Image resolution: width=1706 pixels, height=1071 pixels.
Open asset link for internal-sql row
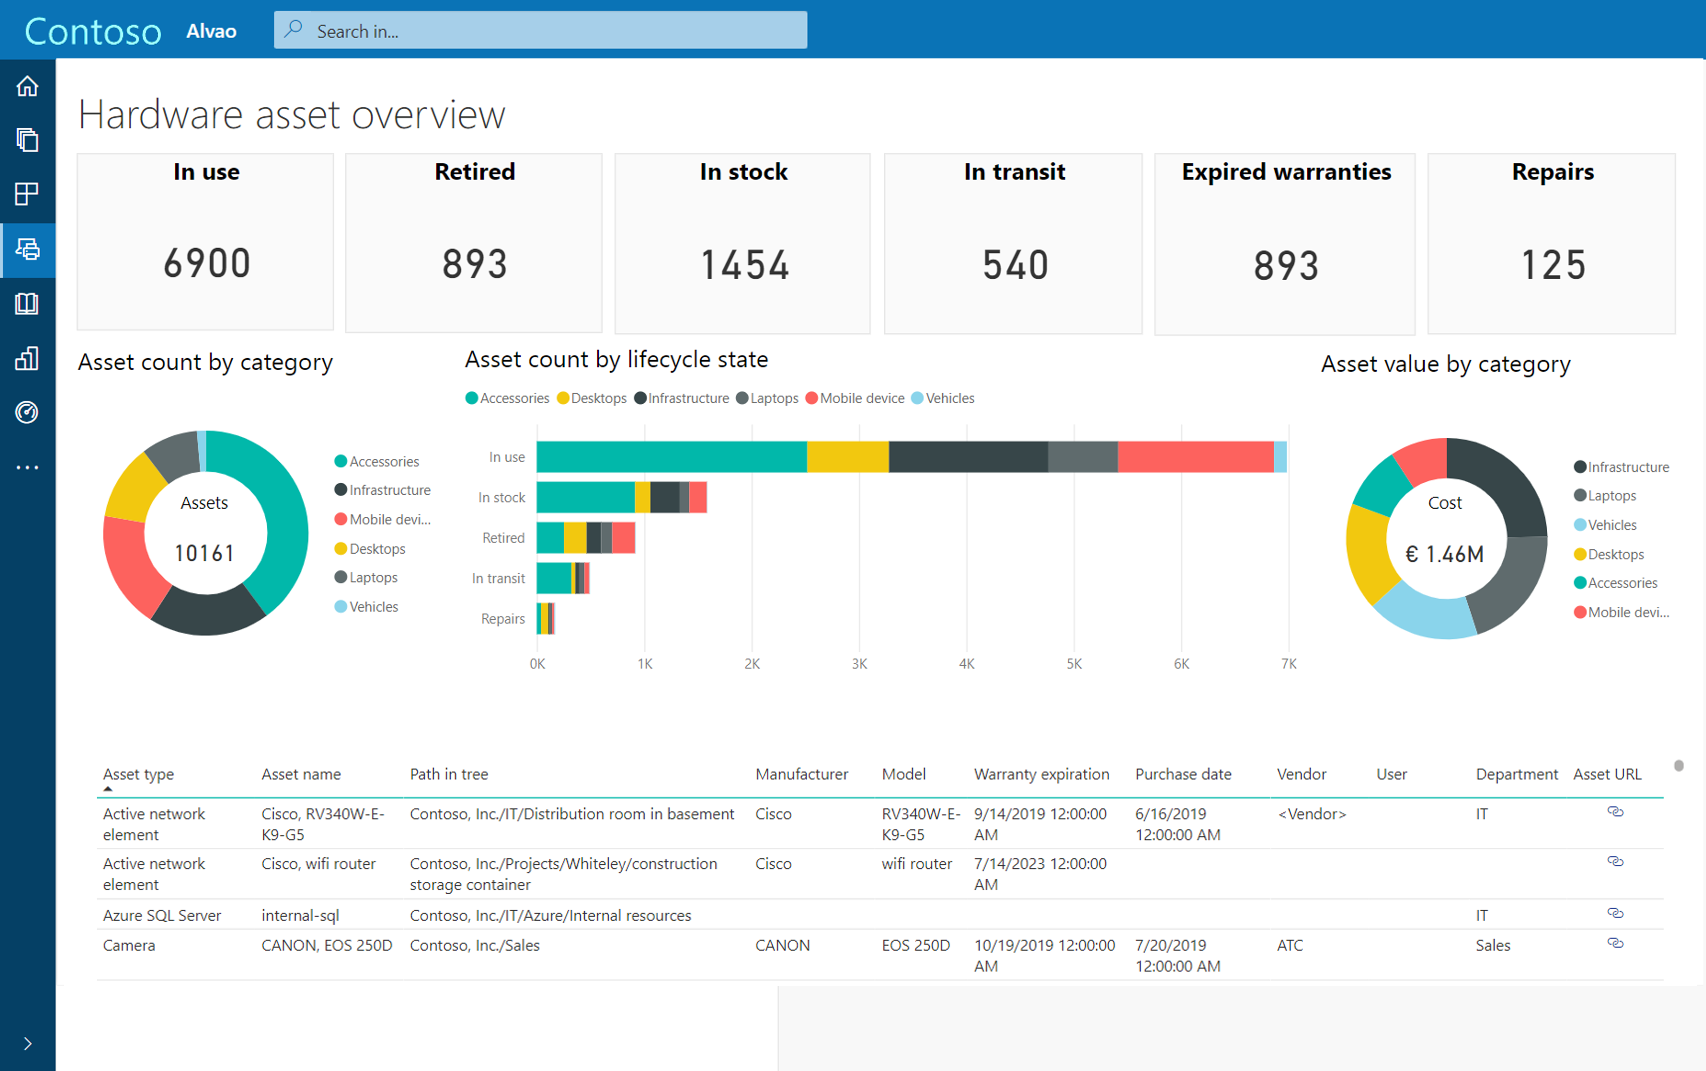pos(1614,913)
